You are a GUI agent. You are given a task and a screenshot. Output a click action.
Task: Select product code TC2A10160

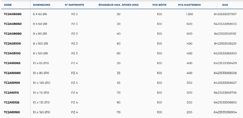pyautogui.click(x=12, y=112)
